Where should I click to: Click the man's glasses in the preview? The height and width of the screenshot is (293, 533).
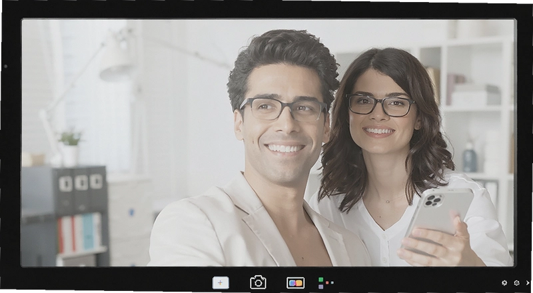[x=283, y=109]
